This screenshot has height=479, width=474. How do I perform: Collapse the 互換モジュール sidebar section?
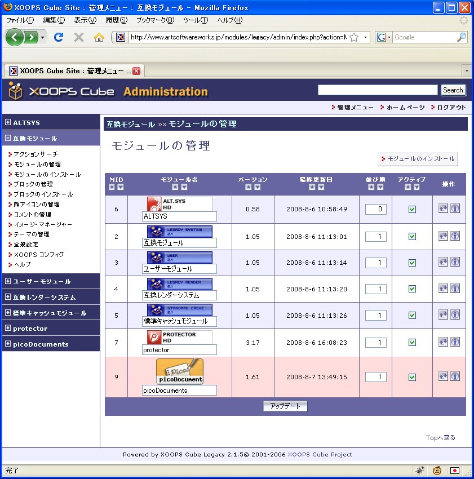click(x=8, y=138)
